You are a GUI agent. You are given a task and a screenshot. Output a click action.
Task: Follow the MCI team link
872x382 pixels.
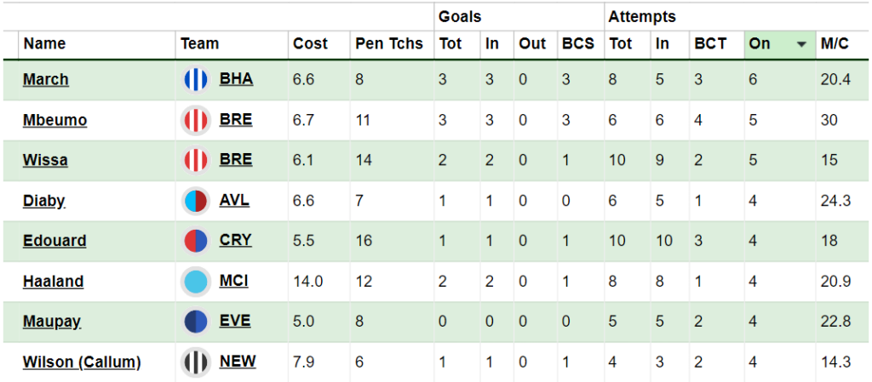tap(233, 281)
